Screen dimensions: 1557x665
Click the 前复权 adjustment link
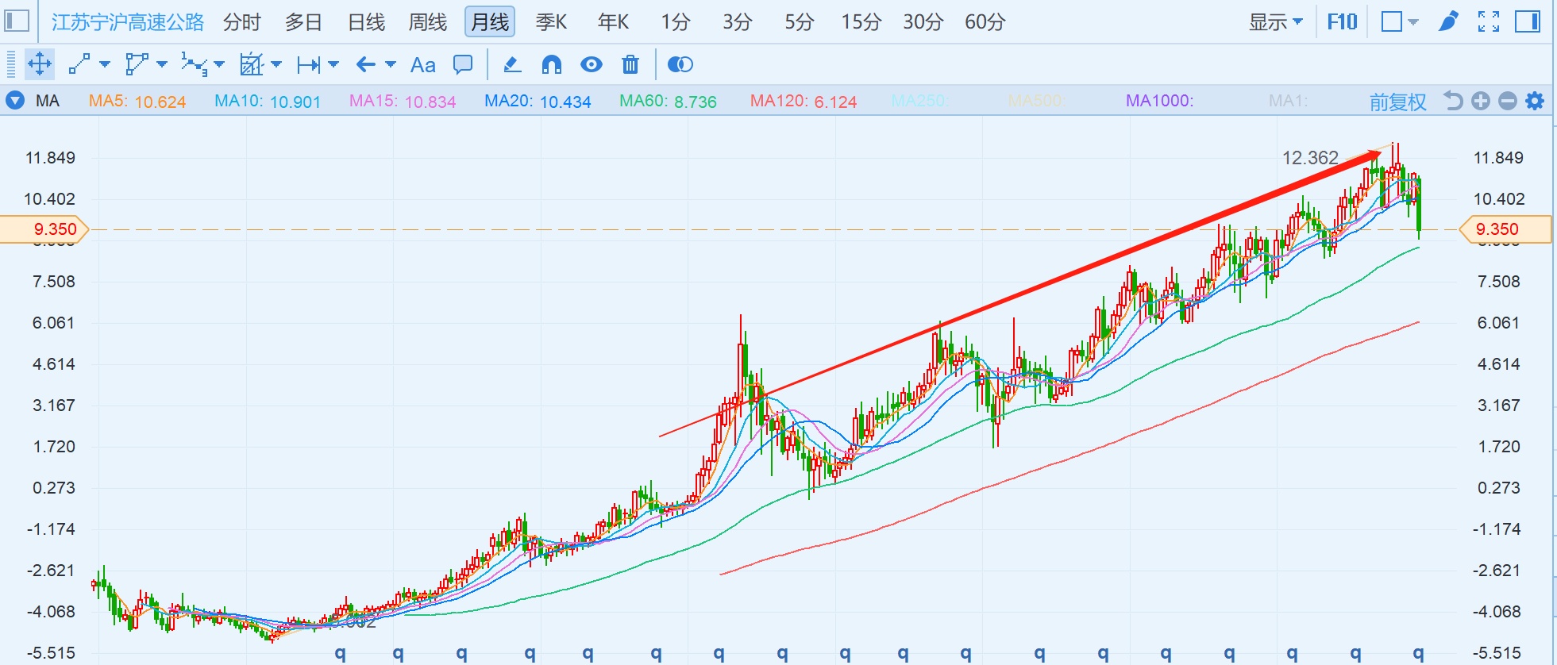[1397, 102]
